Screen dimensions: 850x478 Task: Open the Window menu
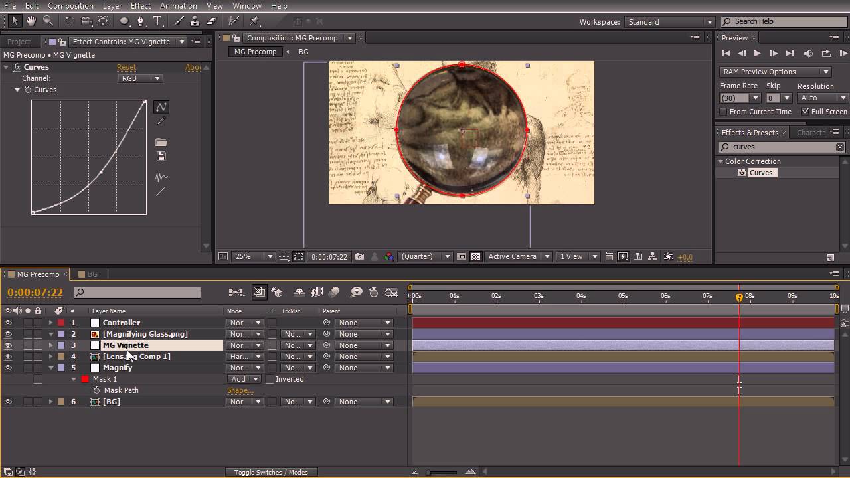pyautogui.click(x=247, y=5)
